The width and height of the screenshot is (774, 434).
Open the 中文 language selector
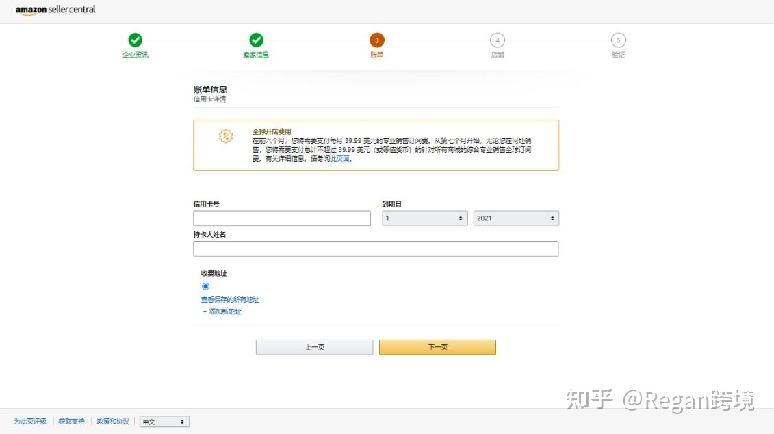click(164, 421)
